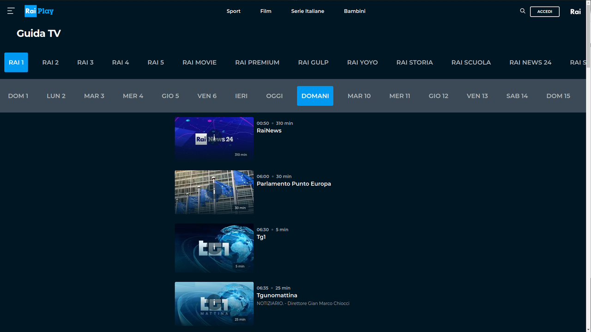Choose the OGGI day
Image resolution: width=591 pixels, height=332 pixels.
point(274,96)
